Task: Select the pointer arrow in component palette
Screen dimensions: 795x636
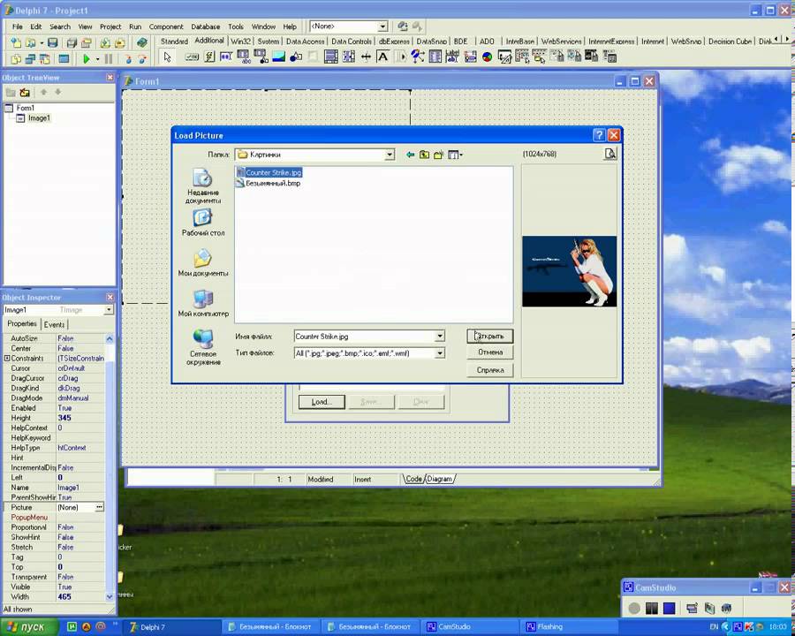Action: [x=167, y=57]
